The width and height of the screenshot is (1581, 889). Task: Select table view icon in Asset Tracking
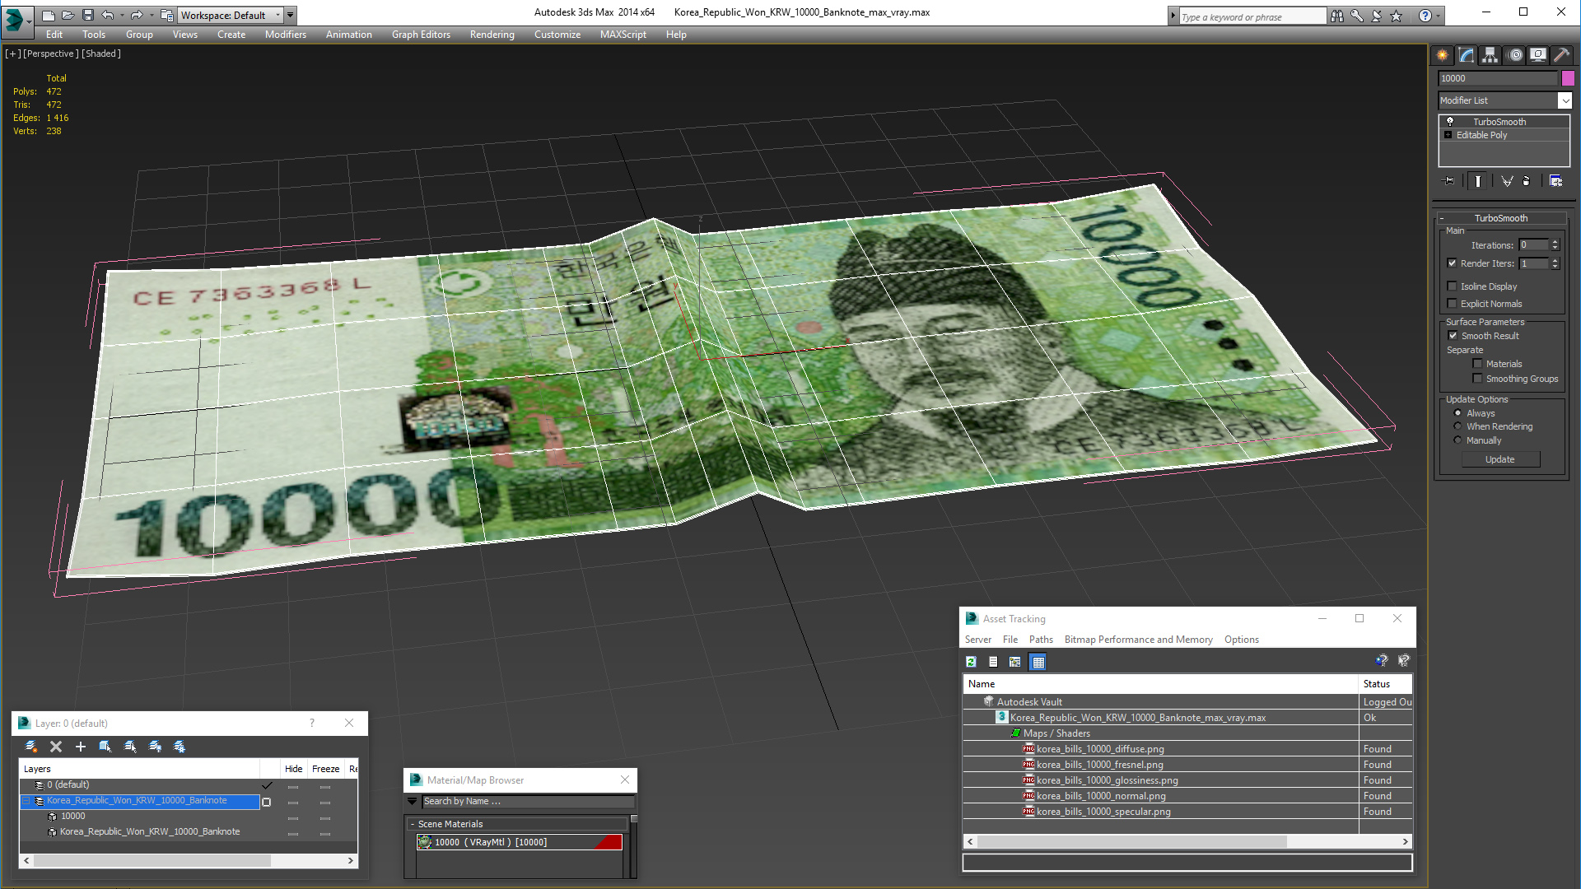pos(1038,662)
